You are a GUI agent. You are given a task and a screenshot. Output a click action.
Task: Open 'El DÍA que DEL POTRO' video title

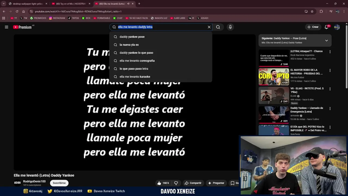tap(308, 128)
